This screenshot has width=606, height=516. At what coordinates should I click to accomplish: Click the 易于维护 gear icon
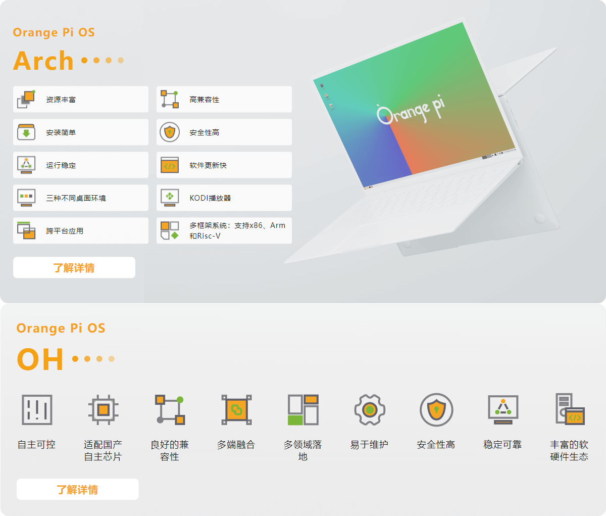(x=369, y=409)
